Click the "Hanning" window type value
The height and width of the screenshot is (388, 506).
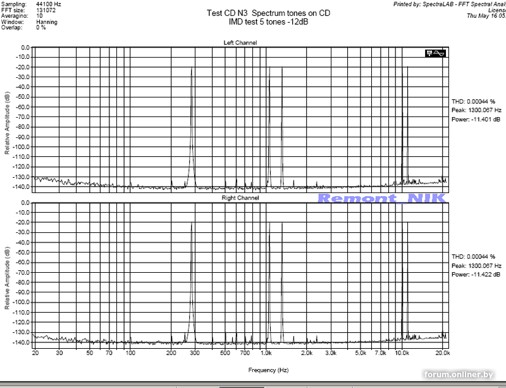47,22
